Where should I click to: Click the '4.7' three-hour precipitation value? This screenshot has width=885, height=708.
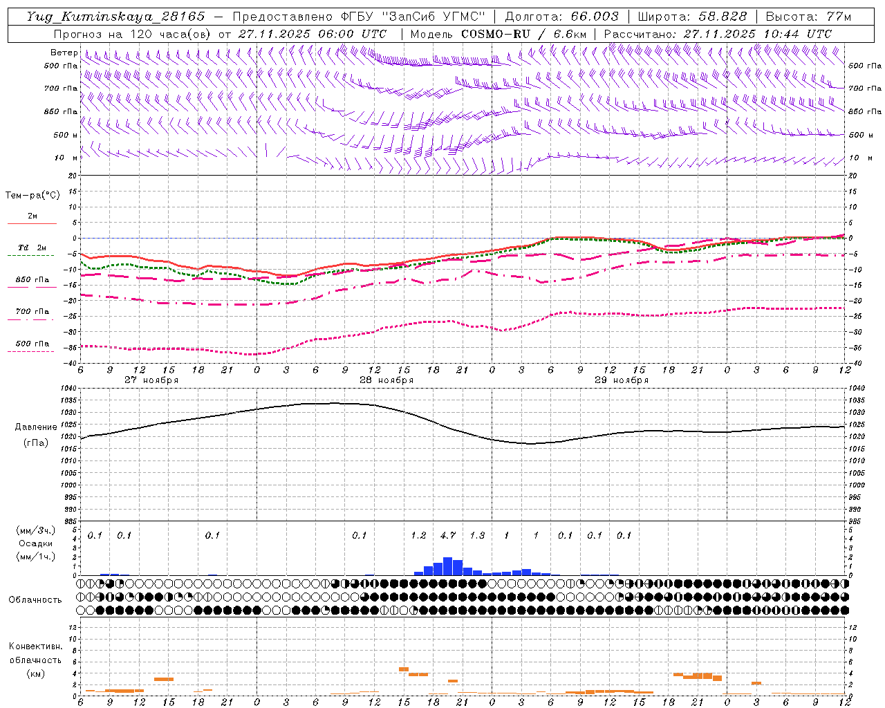[448, 535]
